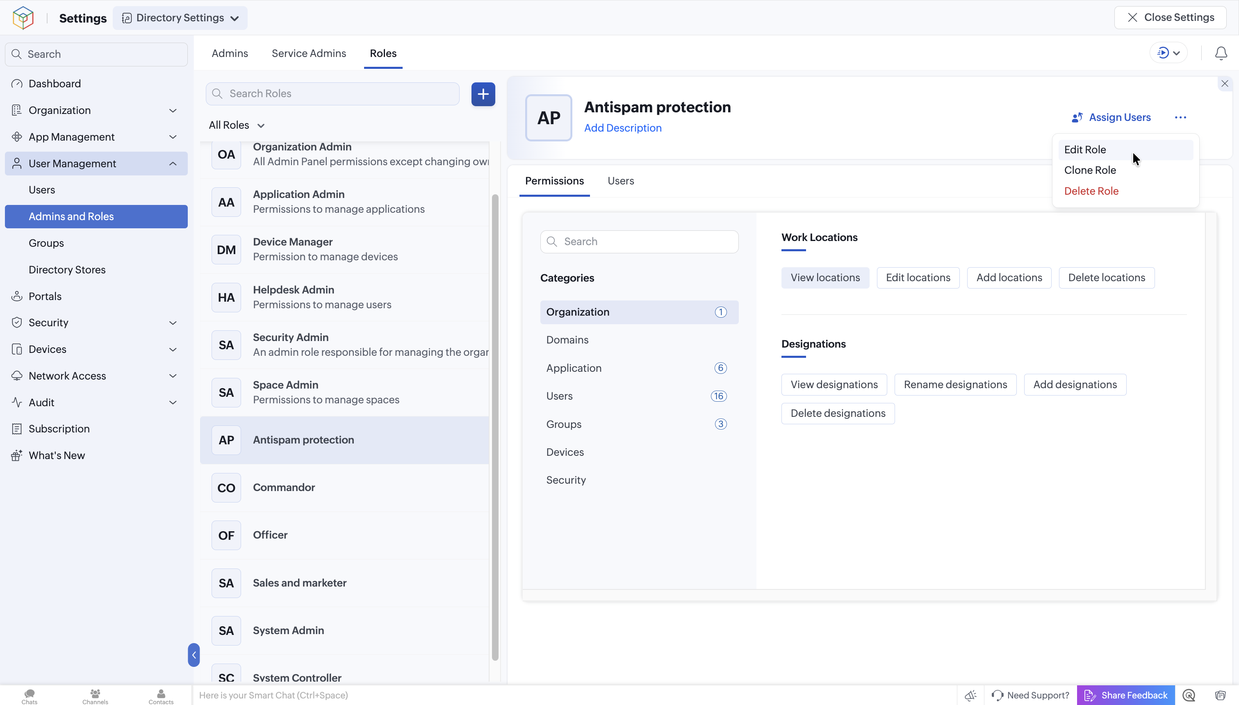Click the blue plus add role button
Viewport: 1239px width, 705px height.
coord(483,94)
